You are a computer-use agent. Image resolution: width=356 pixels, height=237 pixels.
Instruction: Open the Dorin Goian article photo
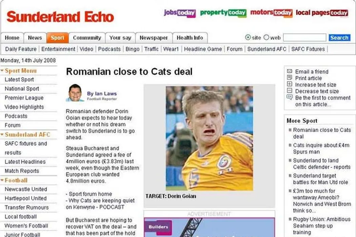pos(209,138)
